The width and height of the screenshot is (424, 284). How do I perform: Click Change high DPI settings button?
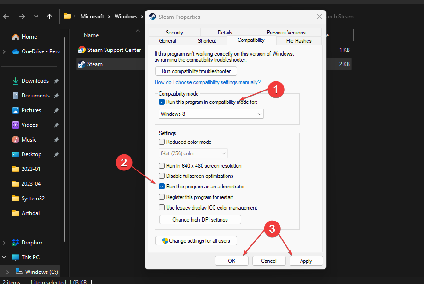coord(200,220)
